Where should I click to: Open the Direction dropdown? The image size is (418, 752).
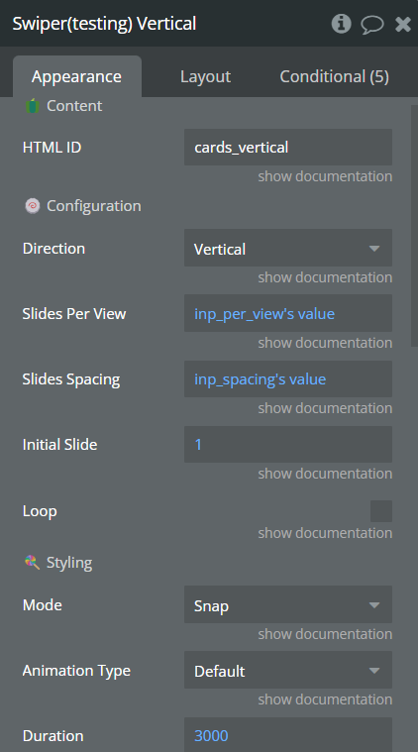pos(288,248)
